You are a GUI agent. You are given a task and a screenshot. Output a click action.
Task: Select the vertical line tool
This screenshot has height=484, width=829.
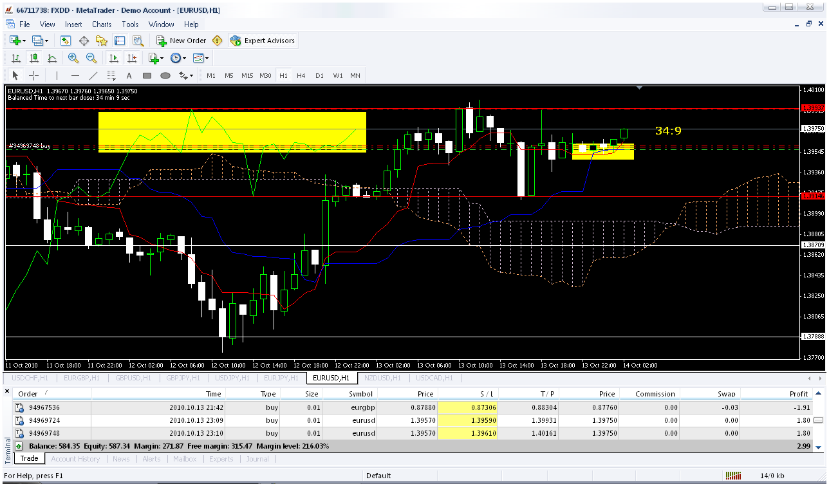point(57,75)
